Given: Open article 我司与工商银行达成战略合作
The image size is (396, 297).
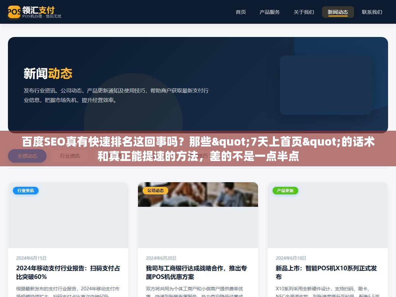Looking at the screenshot, I should pyautogui.click(x=197, y=272).
